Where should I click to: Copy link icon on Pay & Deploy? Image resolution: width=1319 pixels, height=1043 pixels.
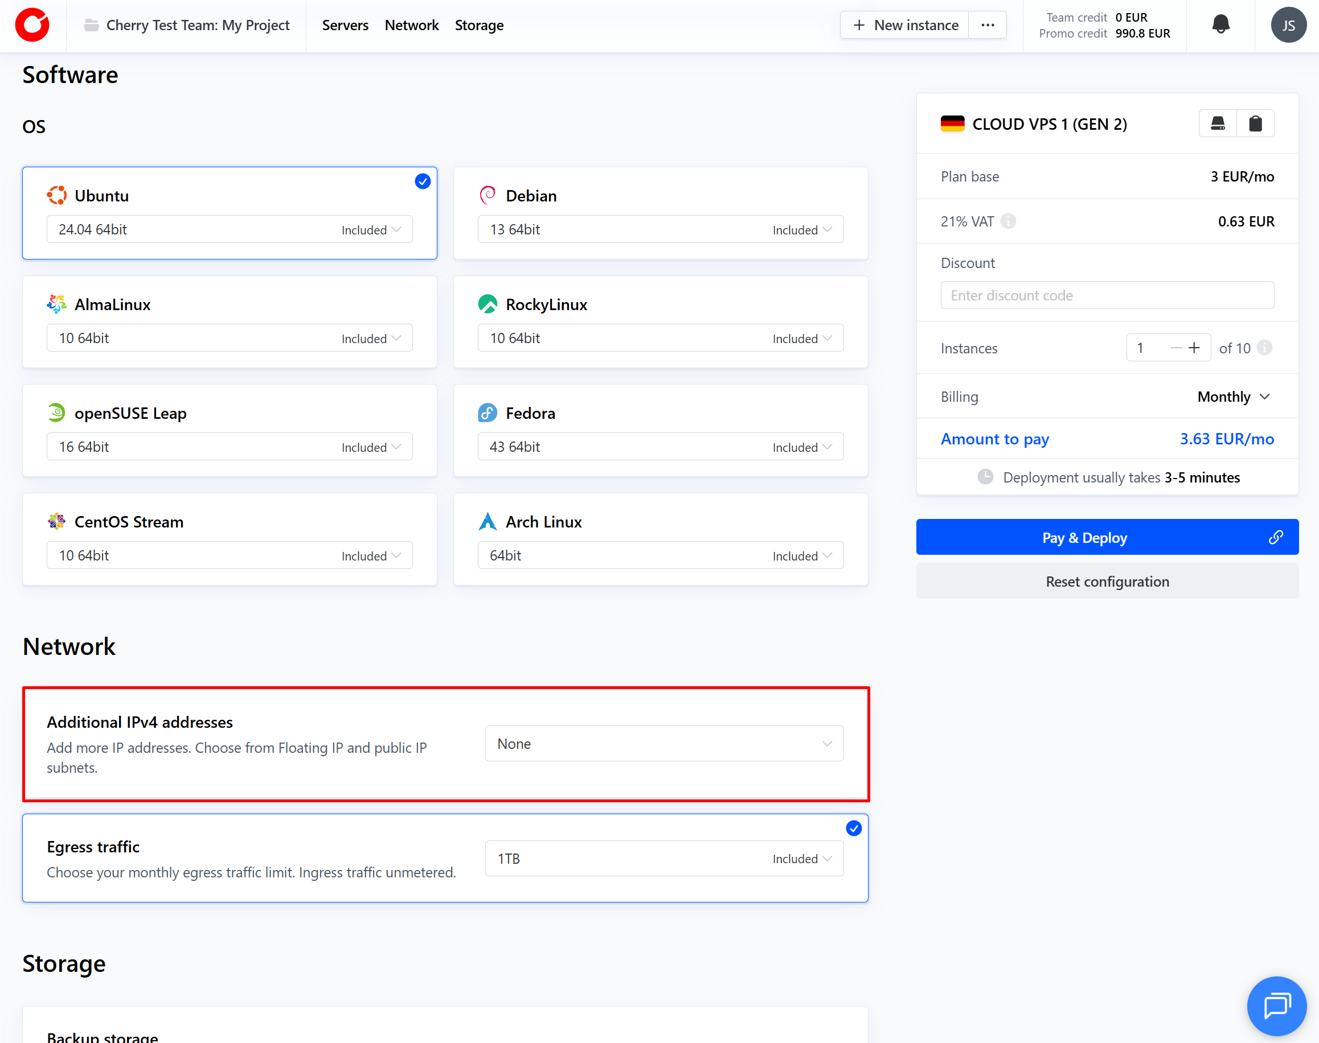(1275, 537)
